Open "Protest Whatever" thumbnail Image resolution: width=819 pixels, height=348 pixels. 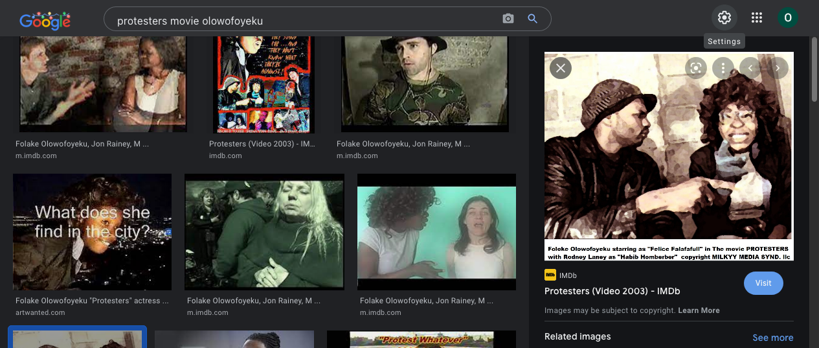coord(421,339)
